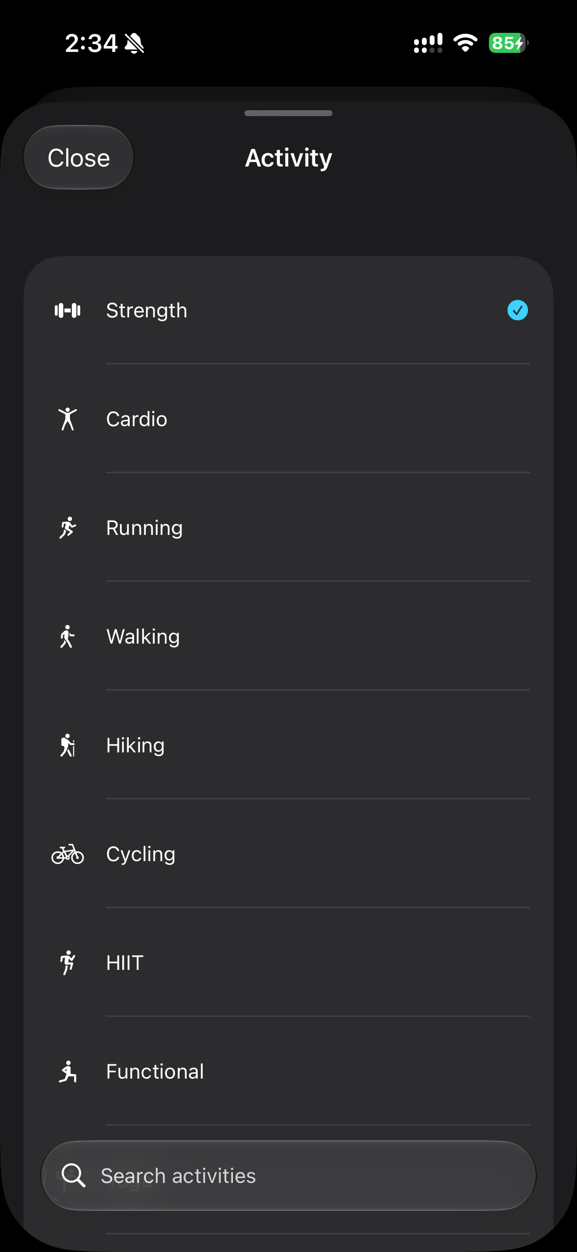577x1252 pixels.
Task: Tap the Walking figure icon
Action: tap(68, 637)
